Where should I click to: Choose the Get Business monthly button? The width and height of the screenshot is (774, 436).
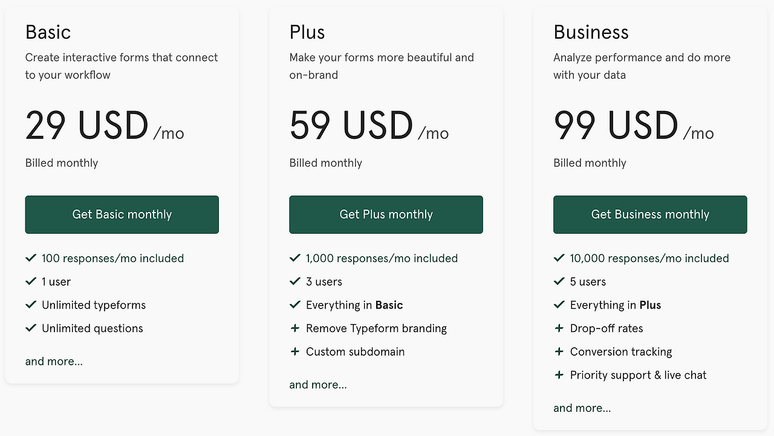click(x=650, y=214)
